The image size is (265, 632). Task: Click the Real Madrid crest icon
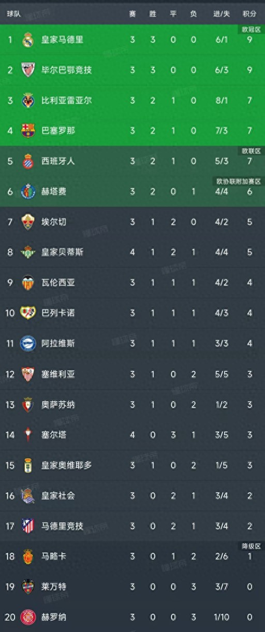(x=28, y=39)
